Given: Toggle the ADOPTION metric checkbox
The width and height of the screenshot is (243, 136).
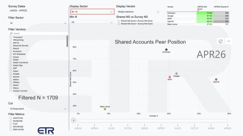Looking at the screenshot, I should 11,118.
